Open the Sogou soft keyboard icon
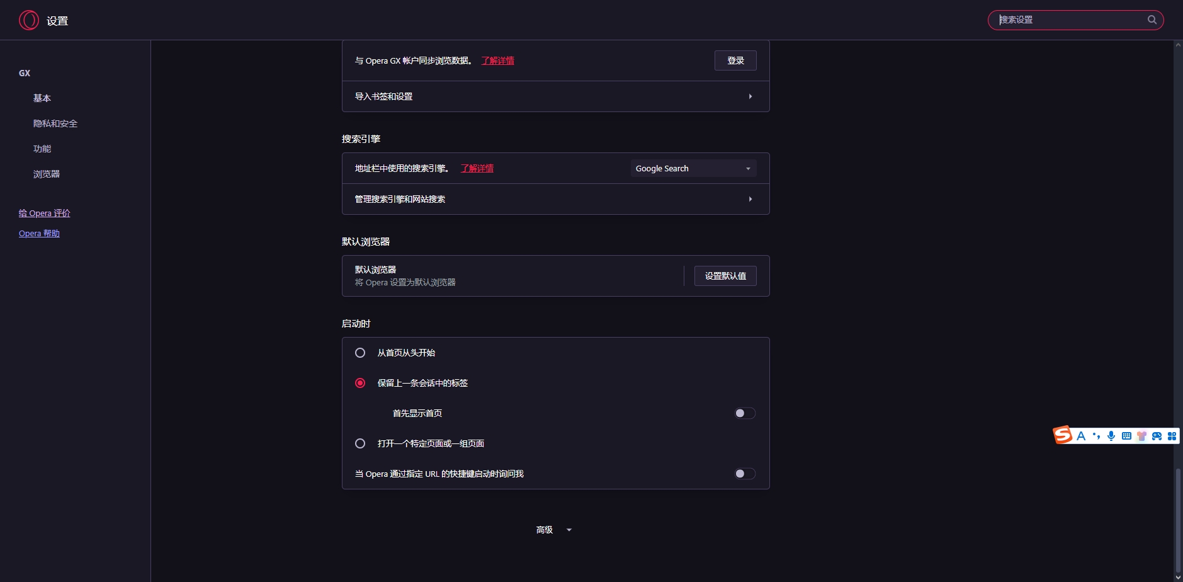Image resolution: width=1183 pixels, height=582 pixels. pyautogui.click(x=1126, y=436)
